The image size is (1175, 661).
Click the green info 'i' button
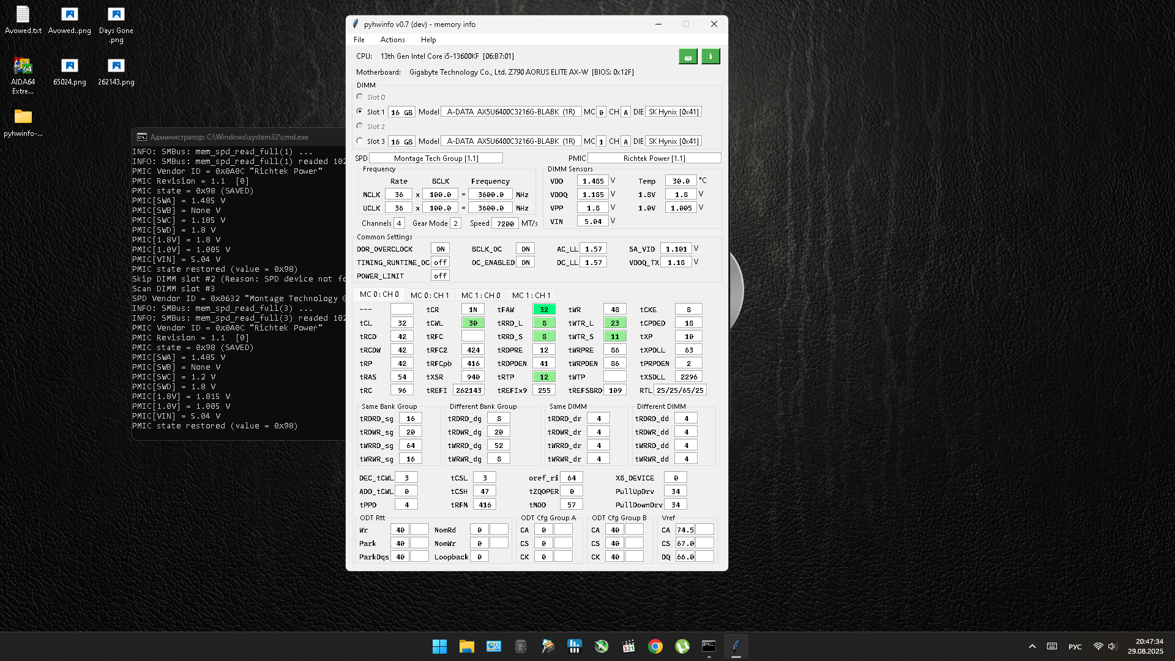pyautogui.click(x=710, y=56)
